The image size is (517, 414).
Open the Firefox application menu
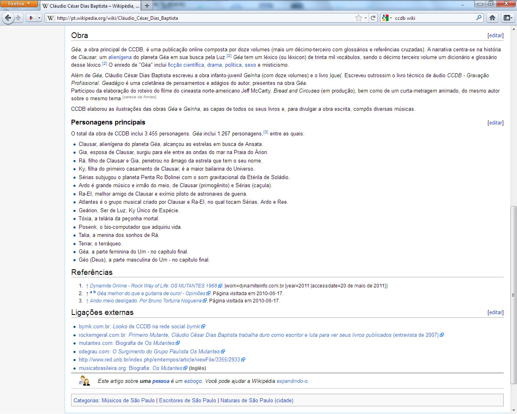(19, 4)
